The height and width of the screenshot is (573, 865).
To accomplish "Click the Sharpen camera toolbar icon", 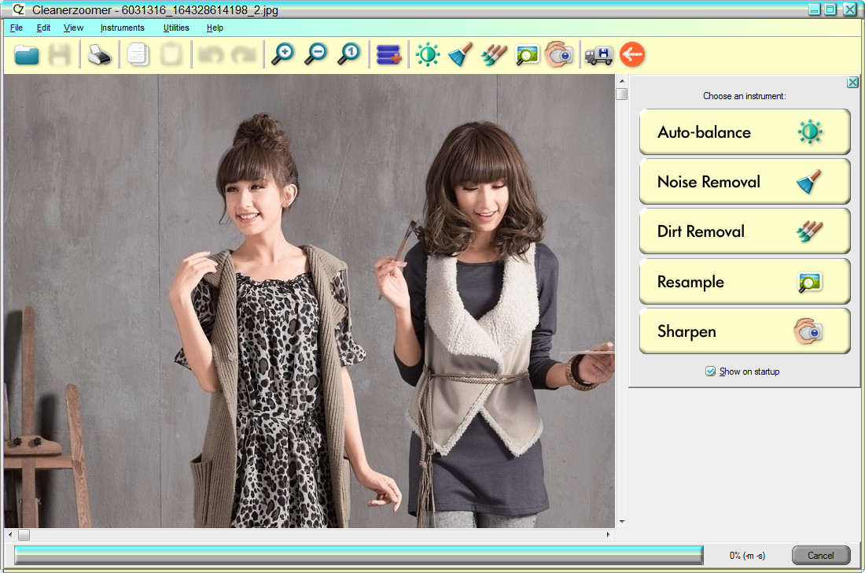I will (559, 55).
